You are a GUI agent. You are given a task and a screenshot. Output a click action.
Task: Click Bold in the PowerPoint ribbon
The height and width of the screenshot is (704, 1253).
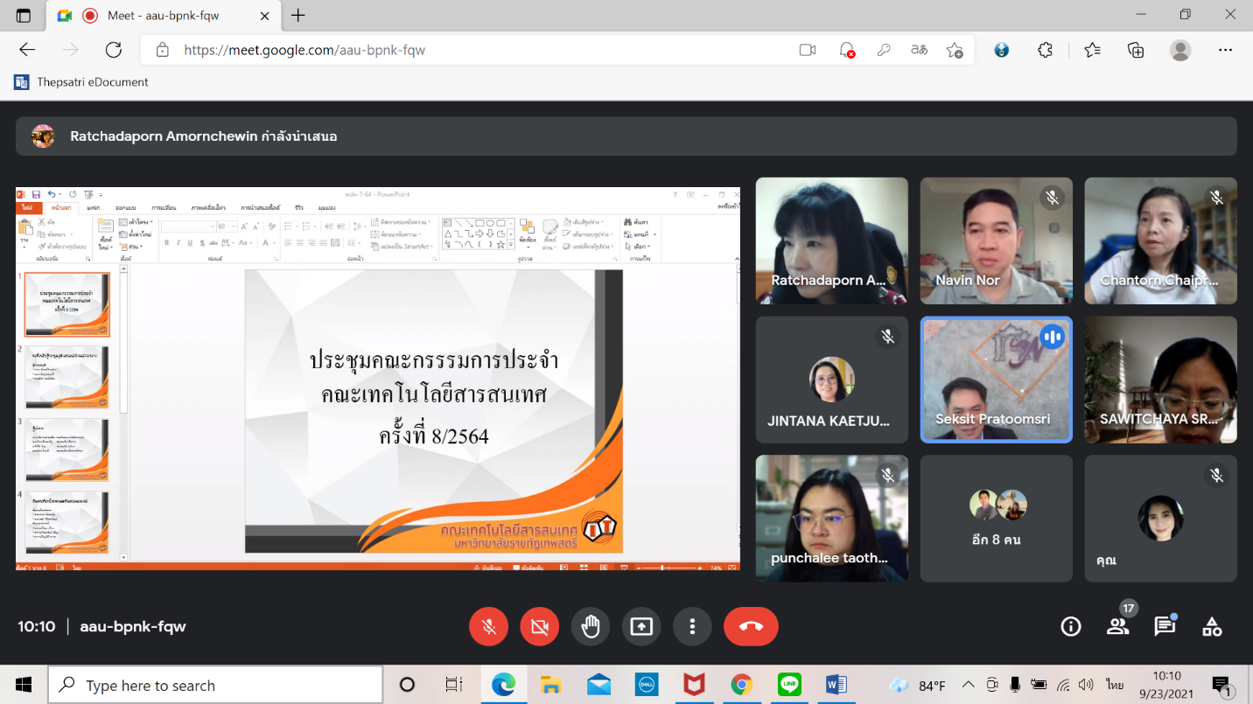166,243
